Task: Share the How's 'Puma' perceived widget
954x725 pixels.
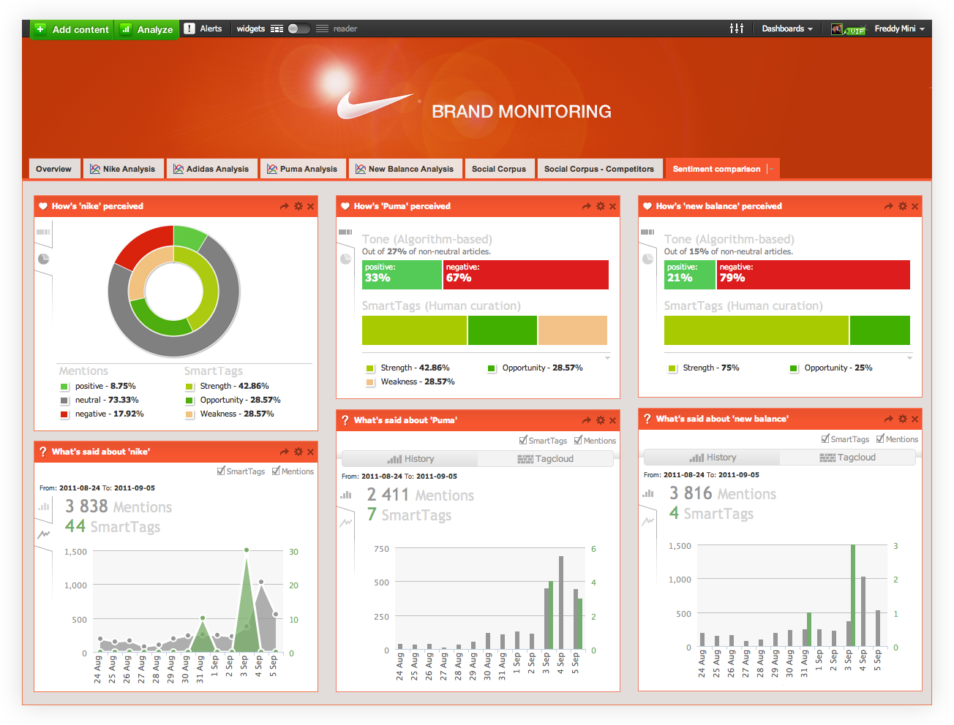Action: [587, 206]
